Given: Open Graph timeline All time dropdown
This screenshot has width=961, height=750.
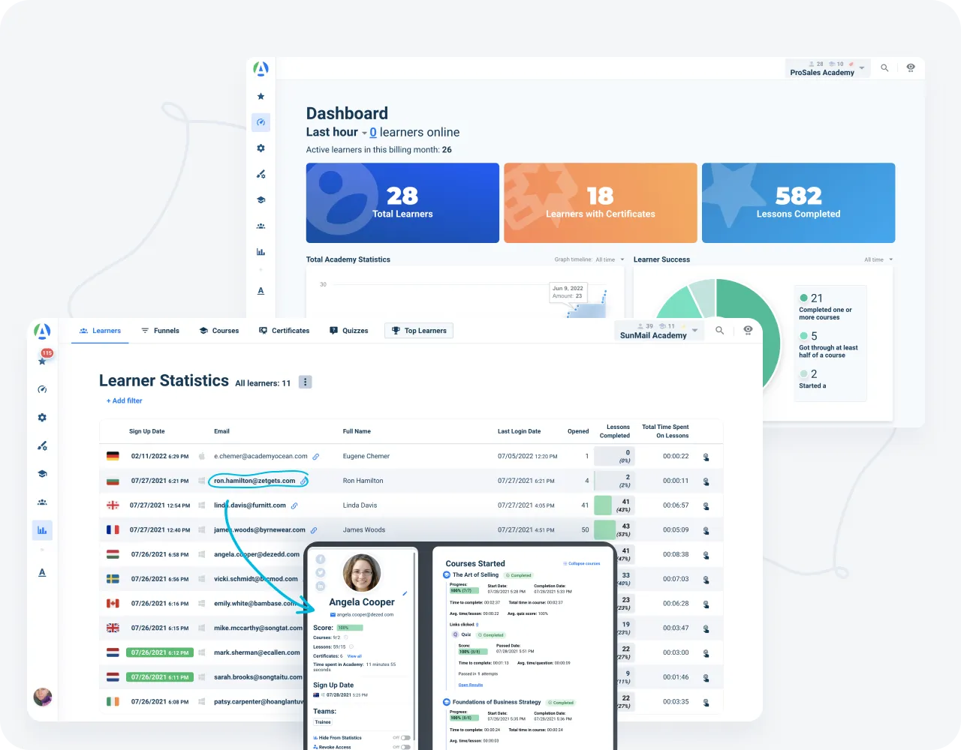Looking at the screenshot, I should click(x=610, y=259).
